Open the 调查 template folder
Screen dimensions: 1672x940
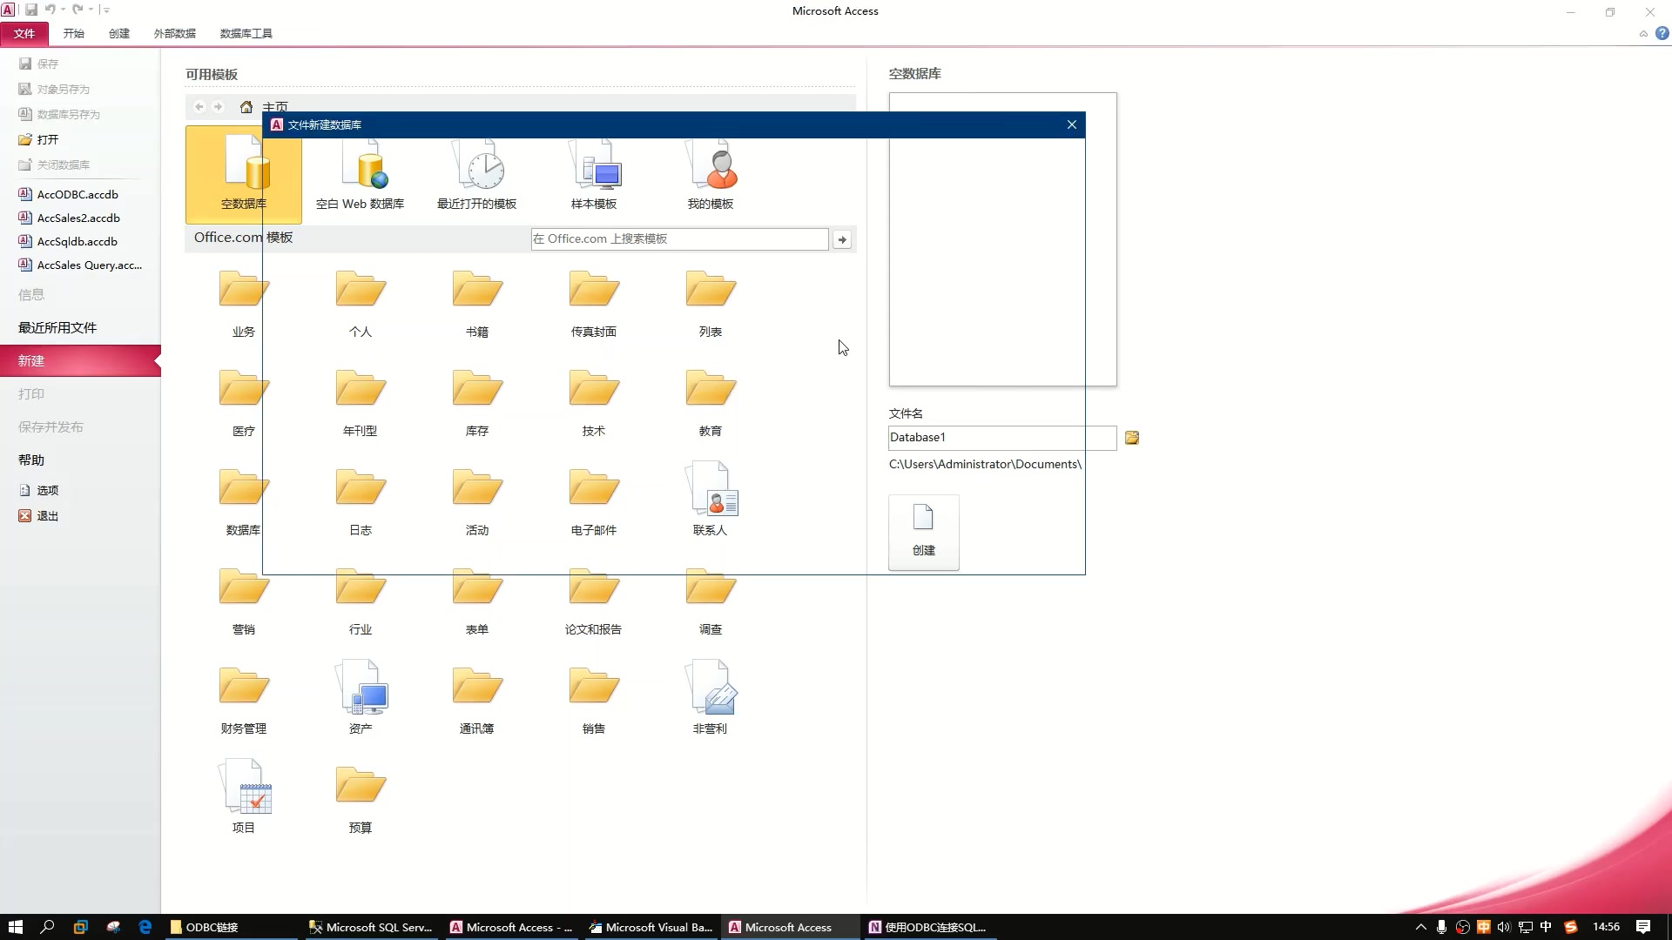pos(710,601)
